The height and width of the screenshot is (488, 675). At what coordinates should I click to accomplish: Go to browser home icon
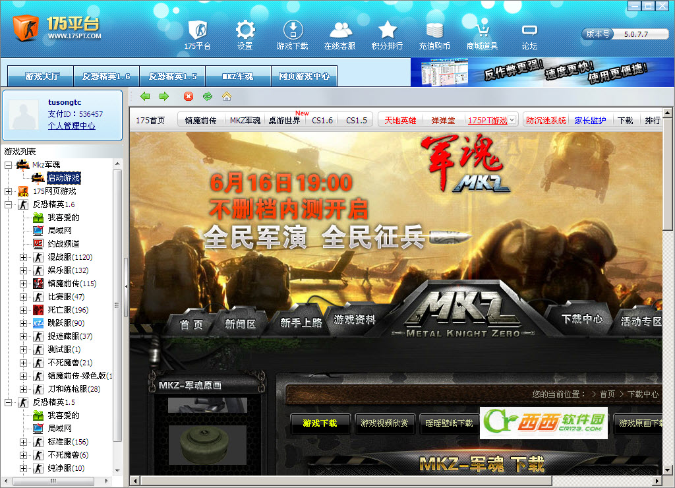click(x=227, y=96)
